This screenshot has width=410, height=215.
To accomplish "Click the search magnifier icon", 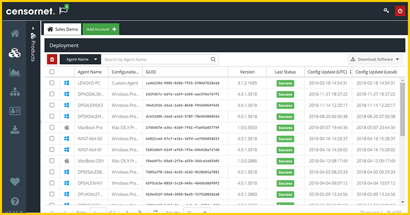I will pyautogui.click(x=213, y=60).
